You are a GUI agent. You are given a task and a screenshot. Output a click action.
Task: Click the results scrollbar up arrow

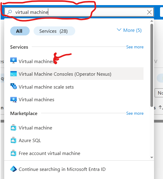pos(152,21)
